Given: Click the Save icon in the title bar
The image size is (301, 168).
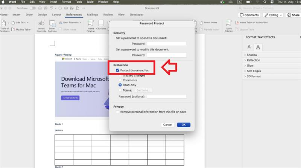Looking at the screenshot, I should tap(46, 8).
